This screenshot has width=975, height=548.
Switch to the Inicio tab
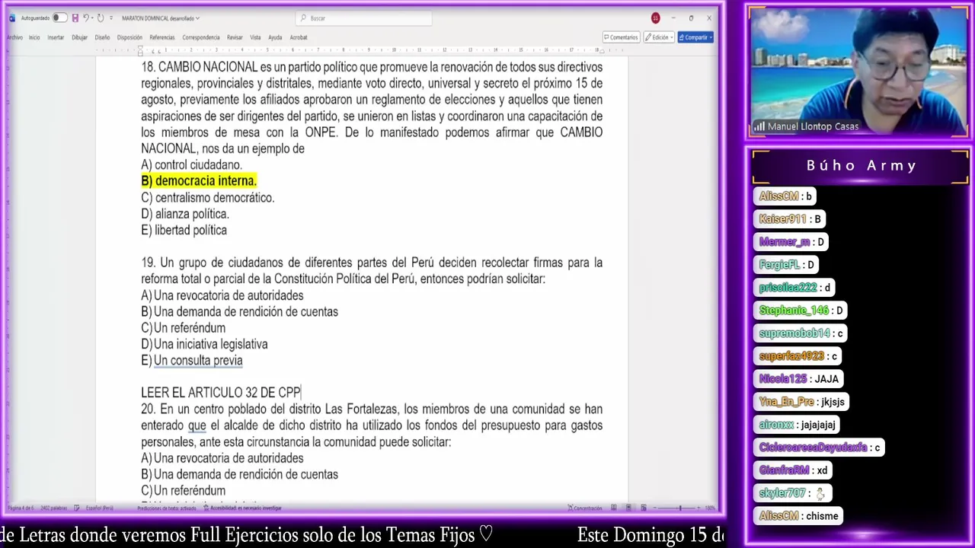pos(34,37)
